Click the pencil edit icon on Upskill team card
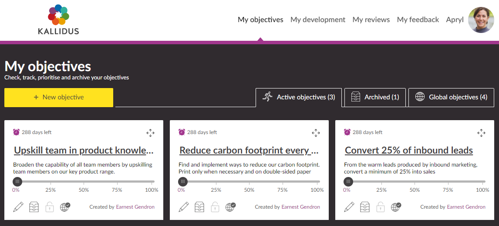499x226 pixels. (18, 207)
